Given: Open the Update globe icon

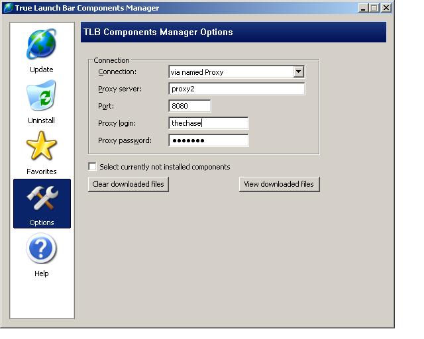Looking at the screenshot, I should click(41, 44).
